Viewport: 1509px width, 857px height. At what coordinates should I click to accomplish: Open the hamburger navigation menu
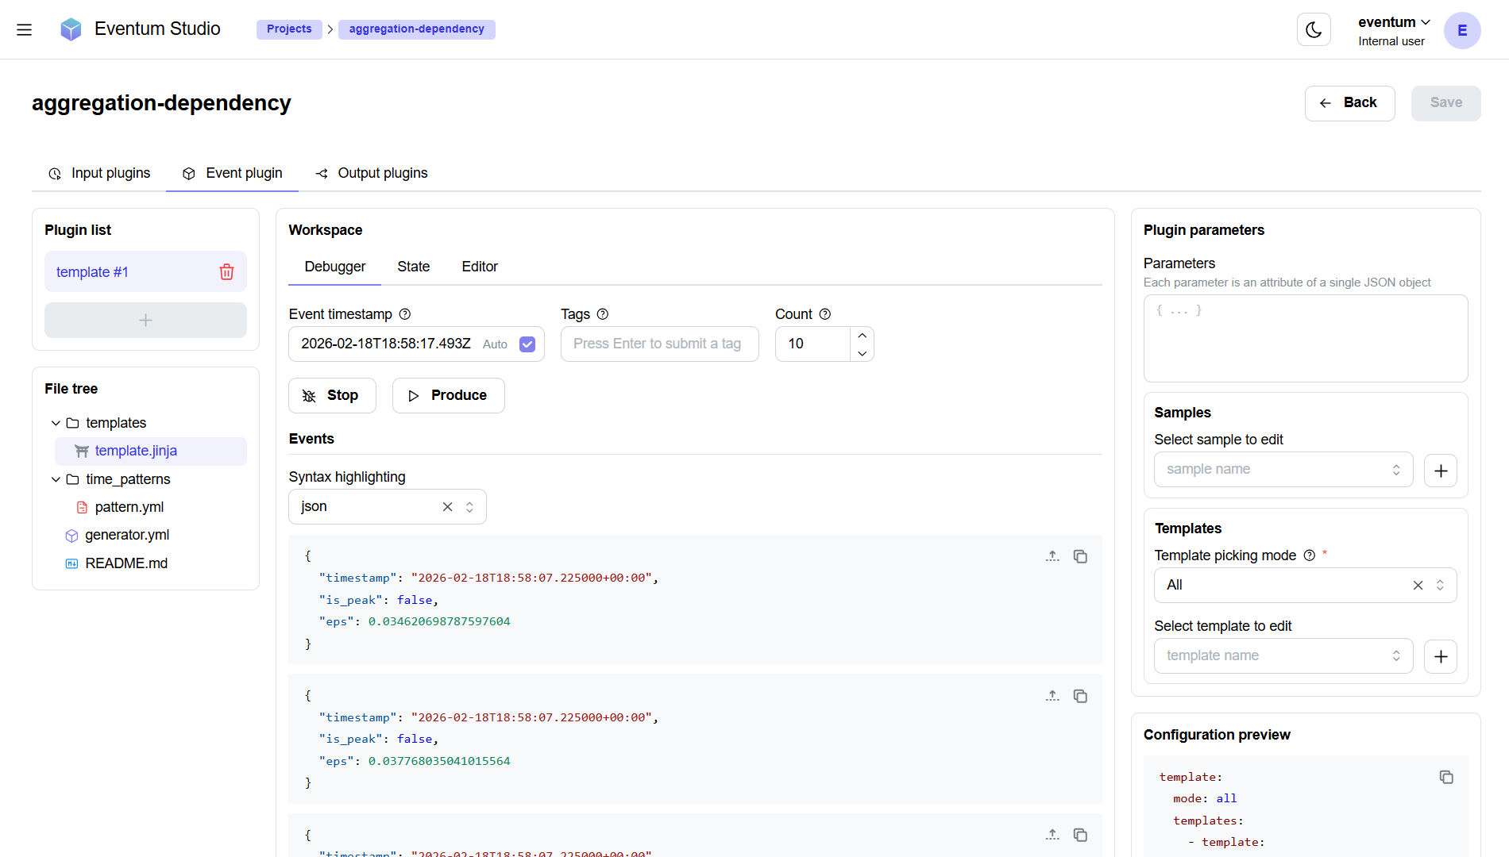coord(24,29)
